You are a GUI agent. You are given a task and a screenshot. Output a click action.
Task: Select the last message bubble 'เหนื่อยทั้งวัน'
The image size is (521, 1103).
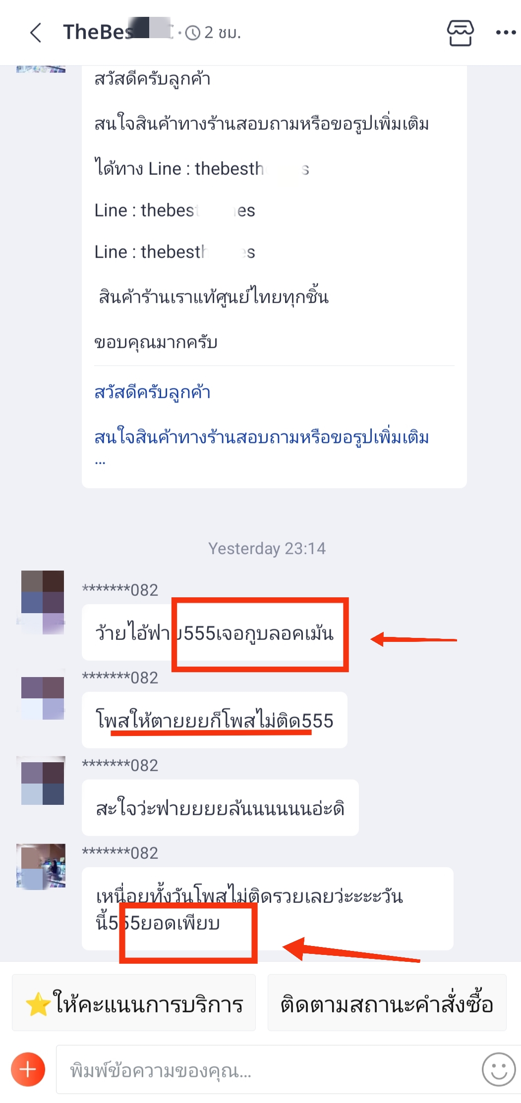click(268, 909)
